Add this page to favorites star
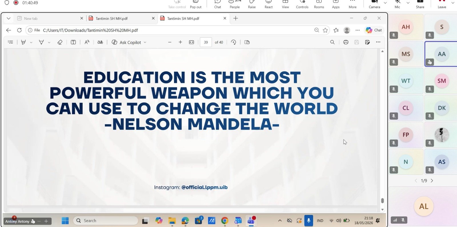This screenshot has height=227, width=457. 325,30
